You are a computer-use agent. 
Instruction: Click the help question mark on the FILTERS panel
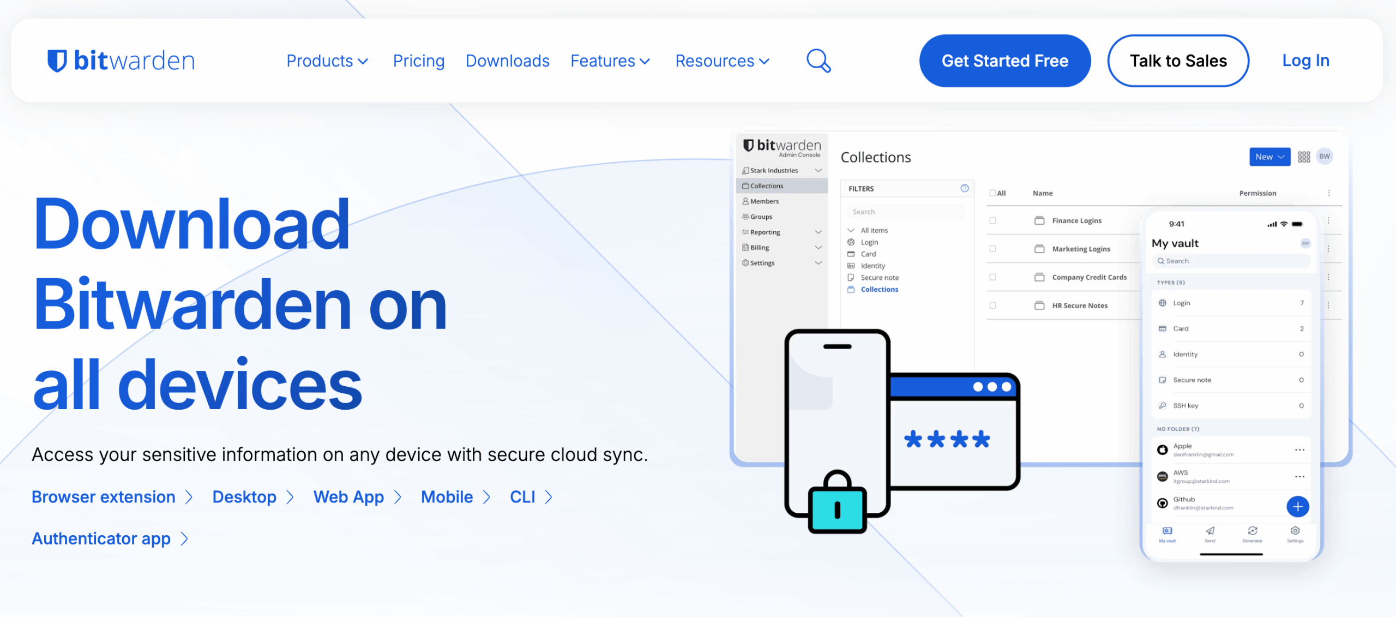[965, 188]
